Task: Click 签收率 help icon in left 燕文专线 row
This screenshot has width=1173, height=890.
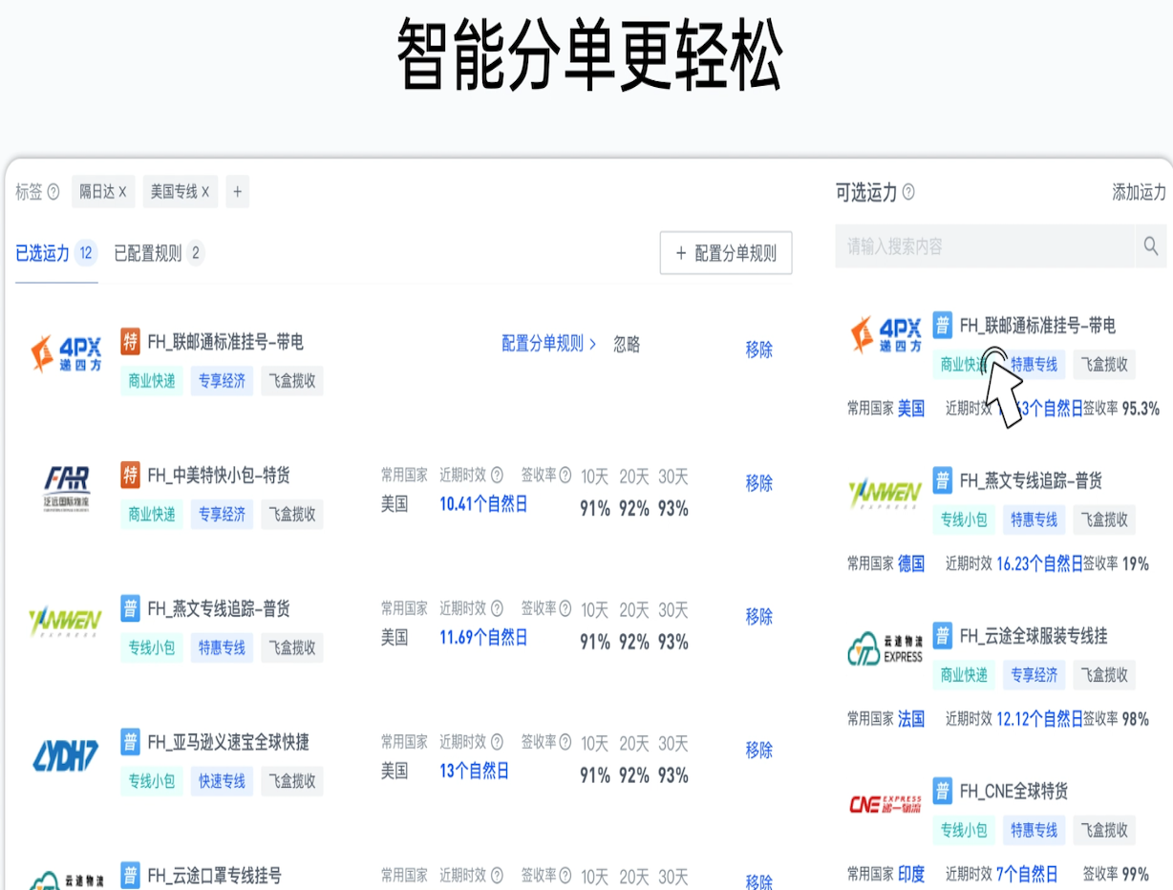Action: [565, 608]
